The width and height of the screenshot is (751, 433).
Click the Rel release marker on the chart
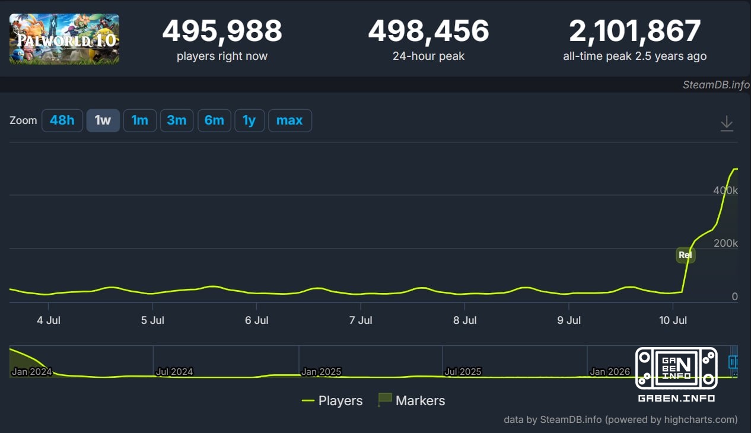685,255
